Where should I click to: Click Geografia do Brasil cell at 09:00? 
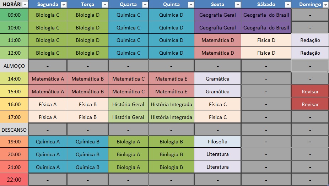(266, 15)
